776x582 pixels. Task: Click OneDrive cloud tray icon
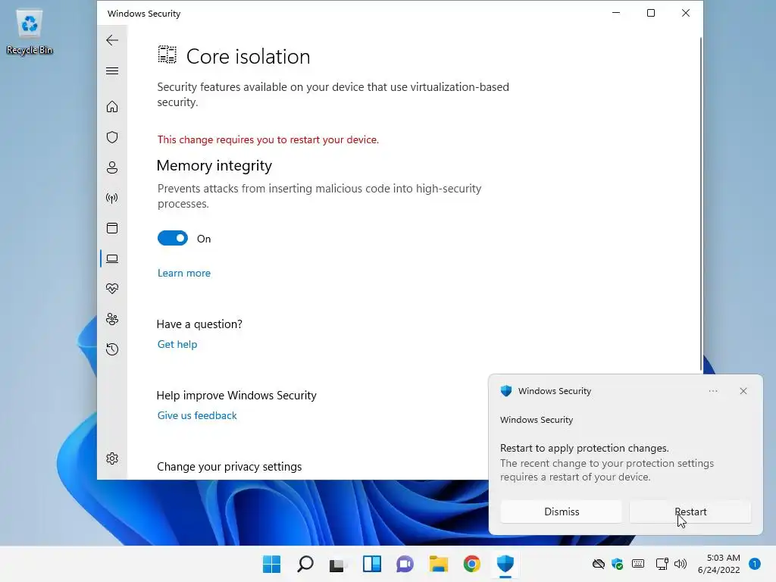pos(599,564)
